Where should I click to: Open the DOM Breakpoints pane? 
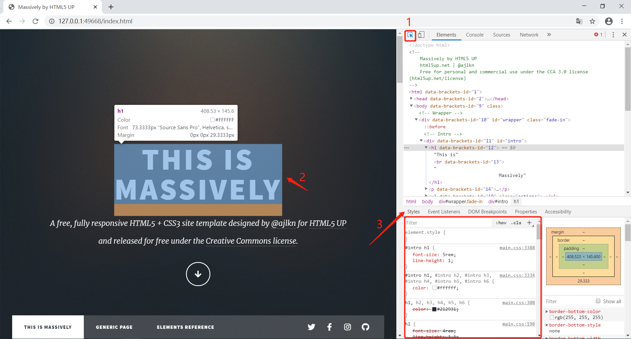coord(487,212)
